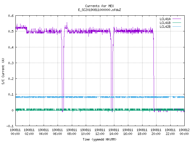Click the 0.5 y-axis tick value
This screenshot has width=190, height=142.
pos(11,31)
